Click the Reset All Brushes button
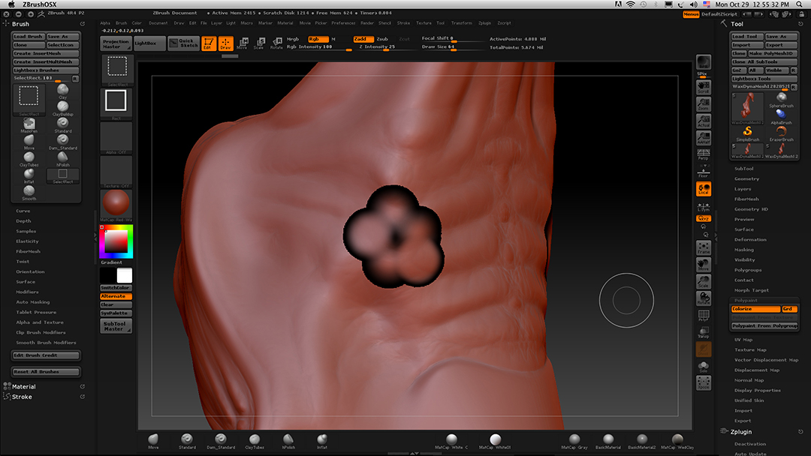This screenshot has width=811, height=456. click(45, 371)
